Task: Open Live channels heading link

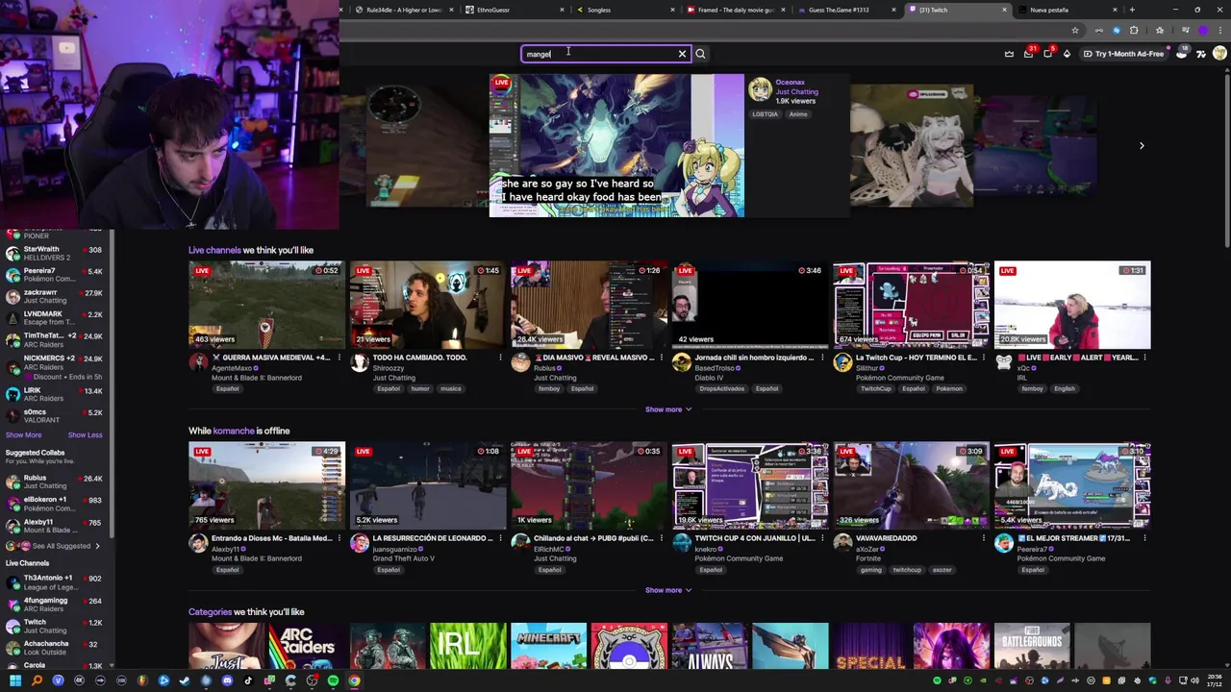Action: 214,250
